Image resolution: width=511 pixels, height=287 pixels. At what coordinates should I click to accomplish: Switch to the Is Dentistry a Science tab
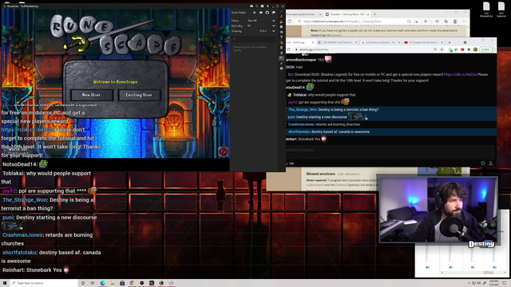point(380,42)
